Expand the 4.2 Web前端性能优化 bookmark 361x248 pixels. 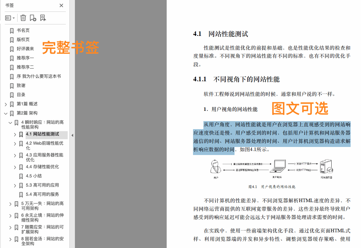(x=15, y=143)
